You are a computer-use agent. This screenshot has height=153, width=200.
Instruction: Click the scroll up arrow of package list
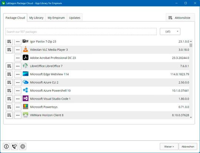[191, 41]
